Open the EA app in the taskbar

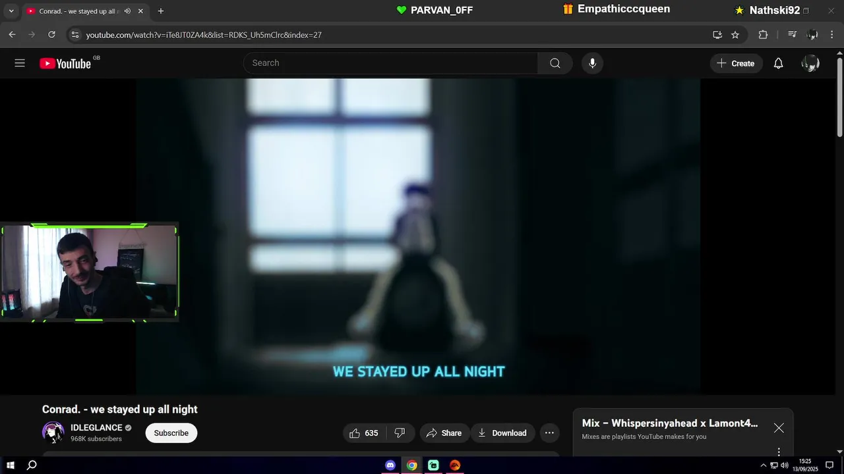coord(455,465)
